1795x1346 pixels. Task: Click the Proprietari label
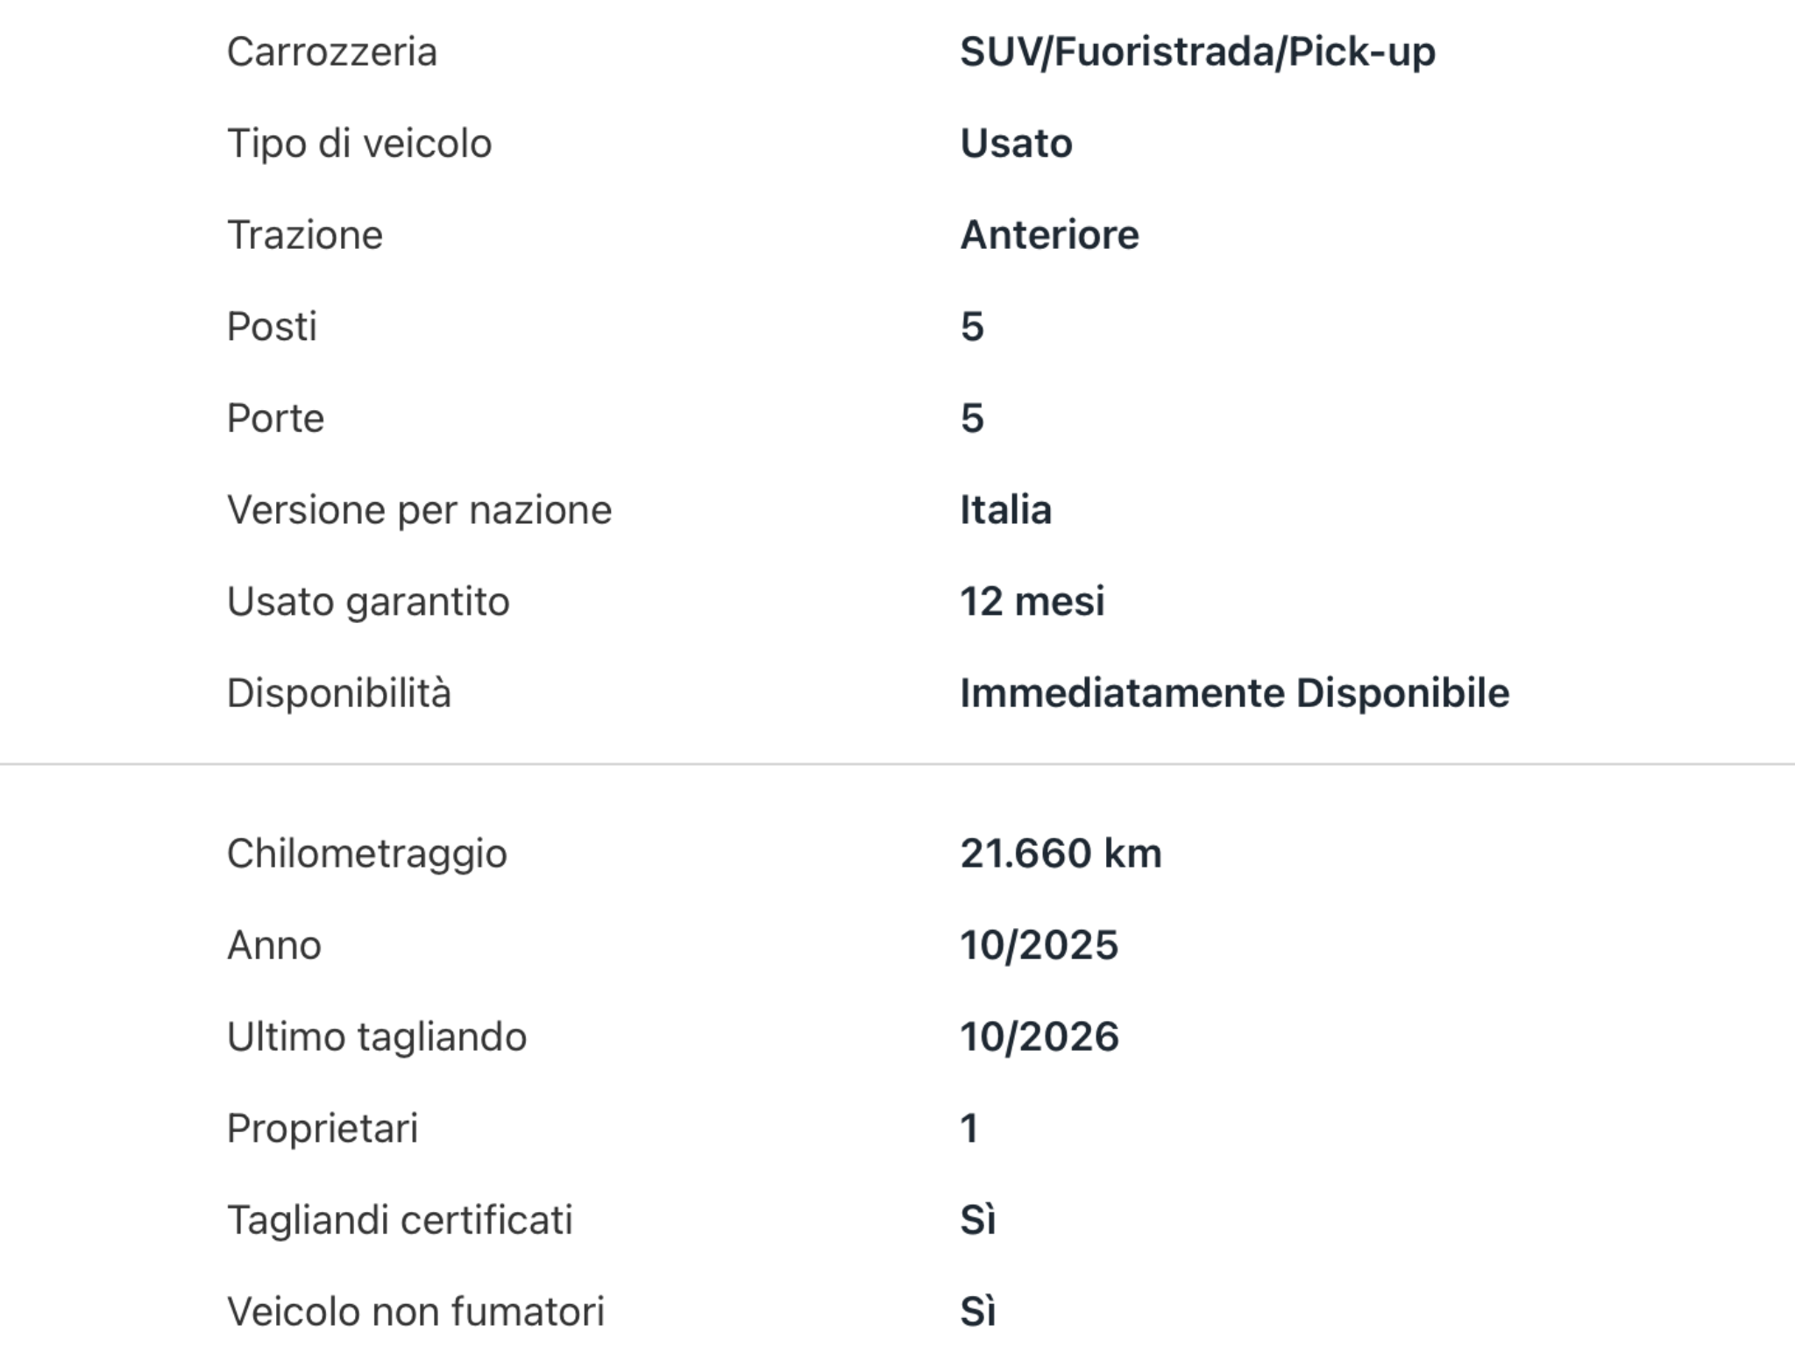(x=323, y=1129)
